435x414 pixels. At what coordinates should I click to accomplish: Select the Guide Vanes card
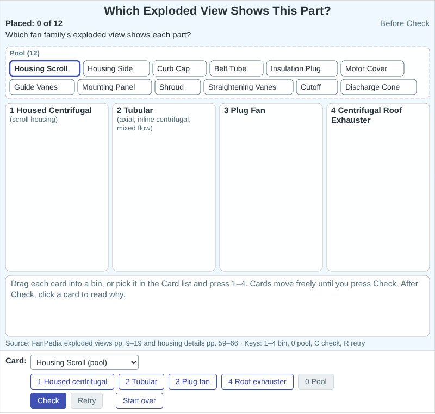click(42, 87)
